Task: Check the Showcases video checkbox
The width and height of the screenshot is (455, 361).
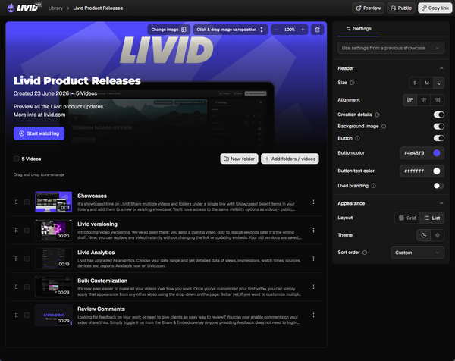Action: 27,202
